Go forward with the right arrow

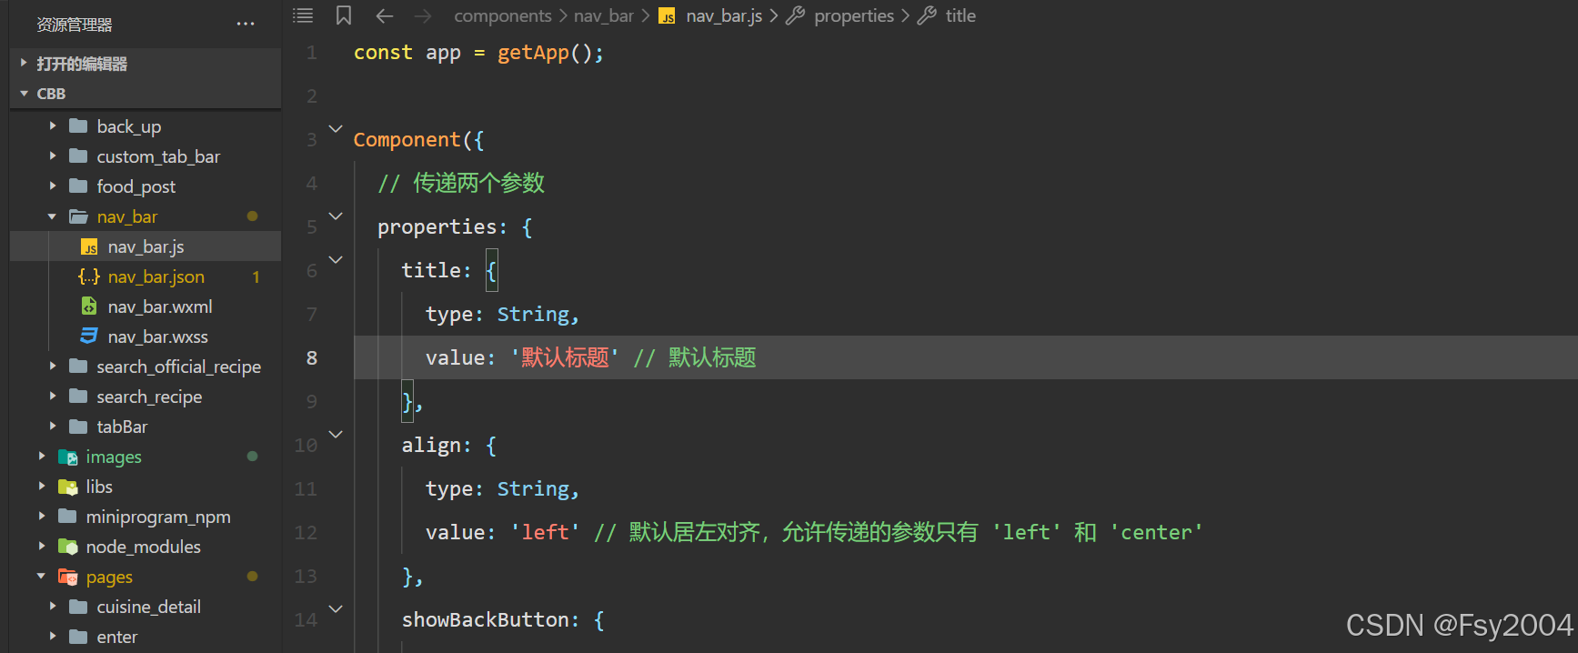click(424, 15)
